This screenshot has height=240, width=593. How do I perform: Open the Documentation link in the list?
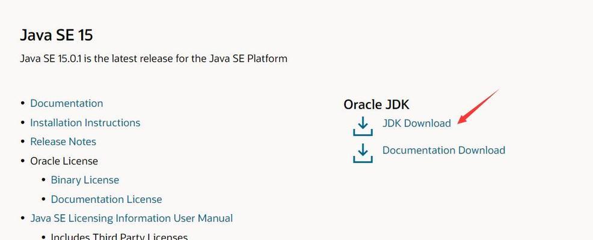67,103
